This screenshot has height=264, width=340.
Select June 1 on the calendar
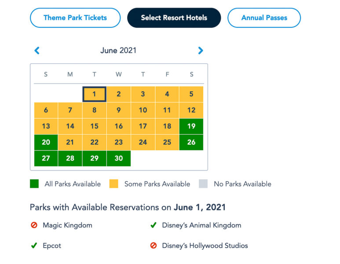click(x=94, y=94)
